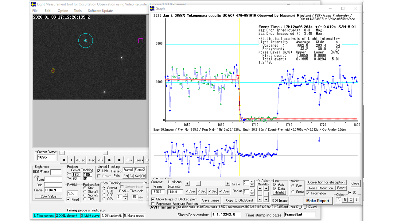Open the [3D] Image view
The image size is (393, 221).
(x=279, y=200)
